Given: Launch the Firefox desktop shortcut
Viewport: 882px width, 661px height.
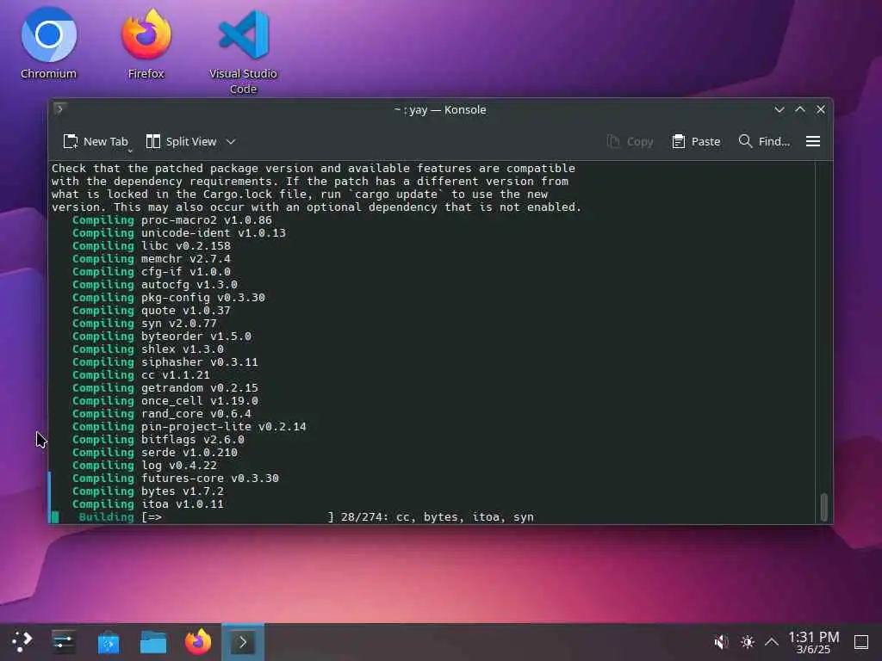Looking at the screenshot, I should 146,43.
